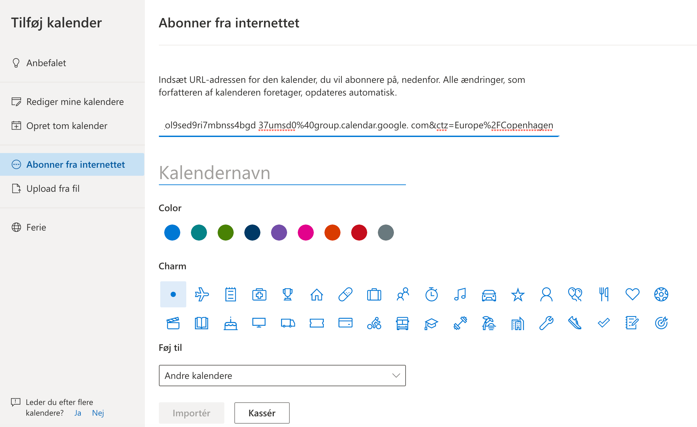Choose the birthday cake charm
This screenshot has width=697, height=427.
231,323
